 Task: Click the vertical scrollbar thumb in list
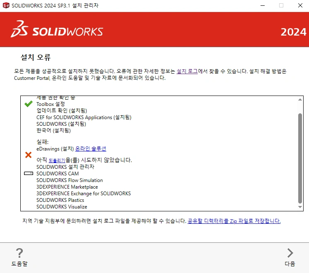pyautogui.click(x=300, y=158)
